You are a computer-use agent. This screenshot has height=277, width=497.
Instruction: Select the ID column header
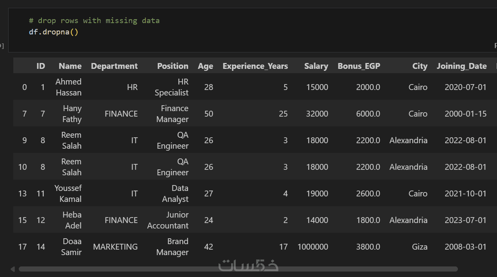(x=41, y=66)
